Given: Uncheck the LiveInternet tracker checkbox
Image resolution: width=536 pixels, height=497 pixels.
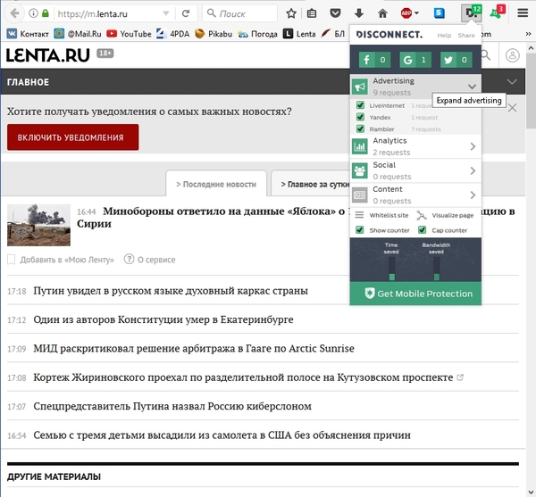Looking at the screenshot, I should [359, 106].
